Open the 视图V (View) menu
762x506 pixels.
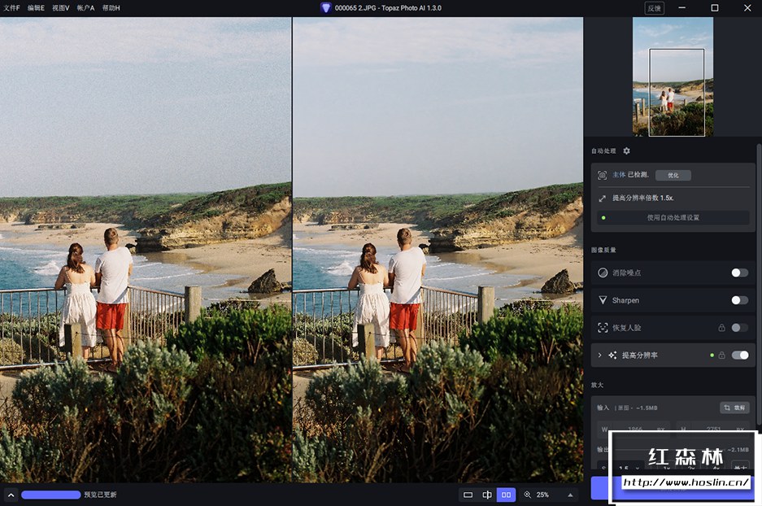[61, 7]
